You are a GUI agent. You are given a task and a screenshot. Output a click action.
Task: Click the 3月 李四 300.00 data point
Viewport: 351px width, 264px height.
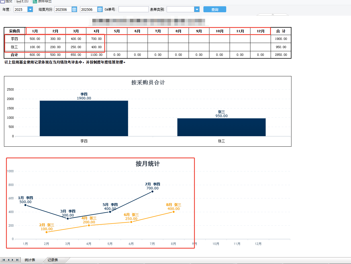click(68, 218)
